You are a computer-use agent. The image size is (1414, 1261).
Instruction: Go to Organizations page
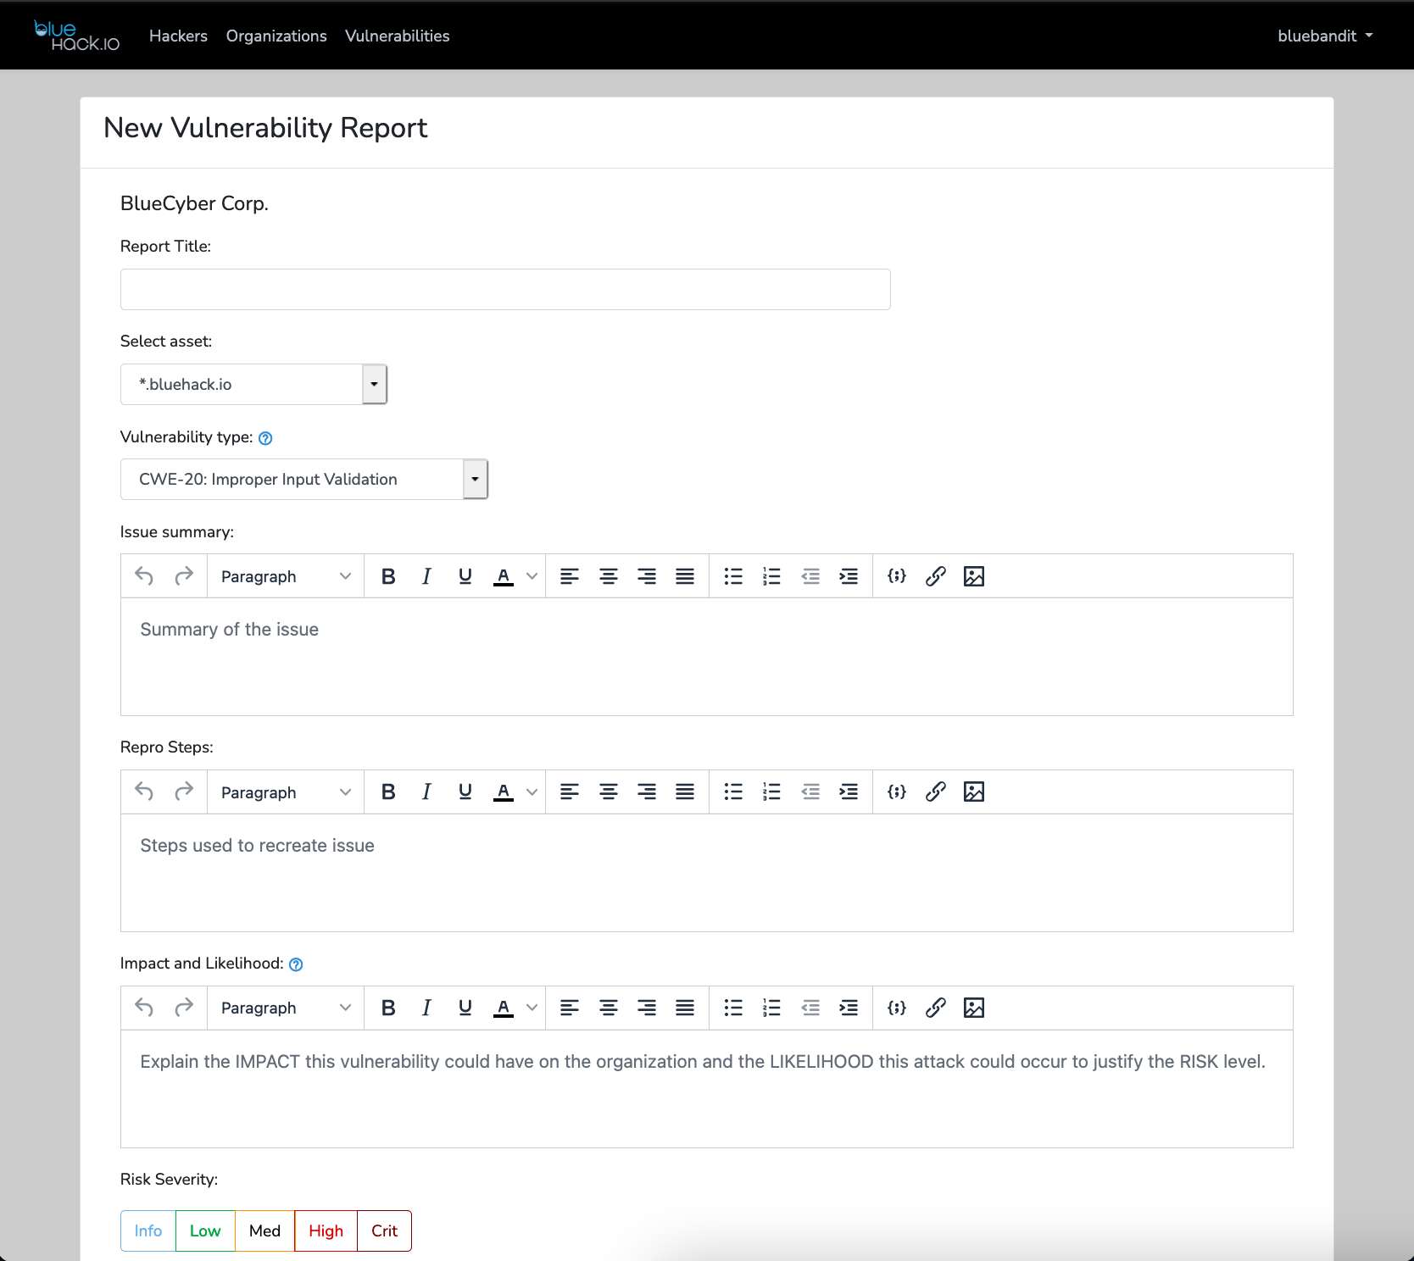click(276, 36)
